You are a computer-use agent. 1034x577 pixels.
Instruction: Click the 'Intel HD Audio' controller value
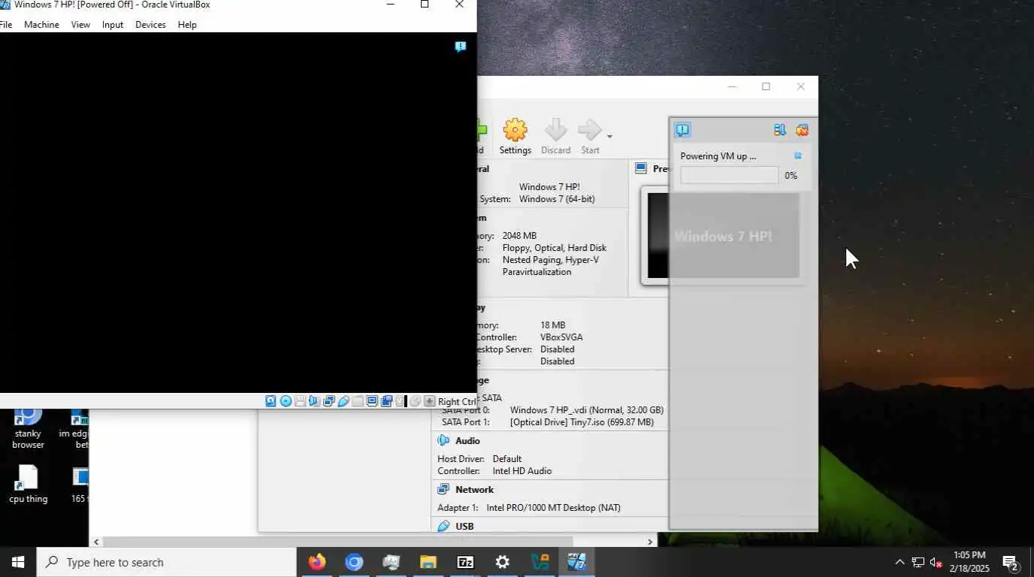pos(522,471)
